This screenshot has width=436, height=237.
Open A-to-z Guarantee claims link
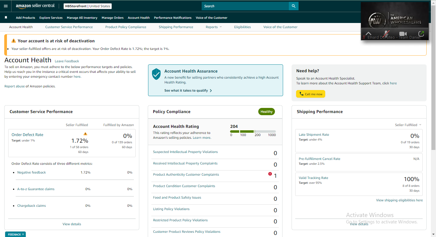pyautogui.click(x=36, y=189)
